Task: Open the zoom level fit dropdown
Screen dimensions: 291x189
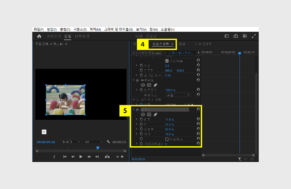Action: 71,142
